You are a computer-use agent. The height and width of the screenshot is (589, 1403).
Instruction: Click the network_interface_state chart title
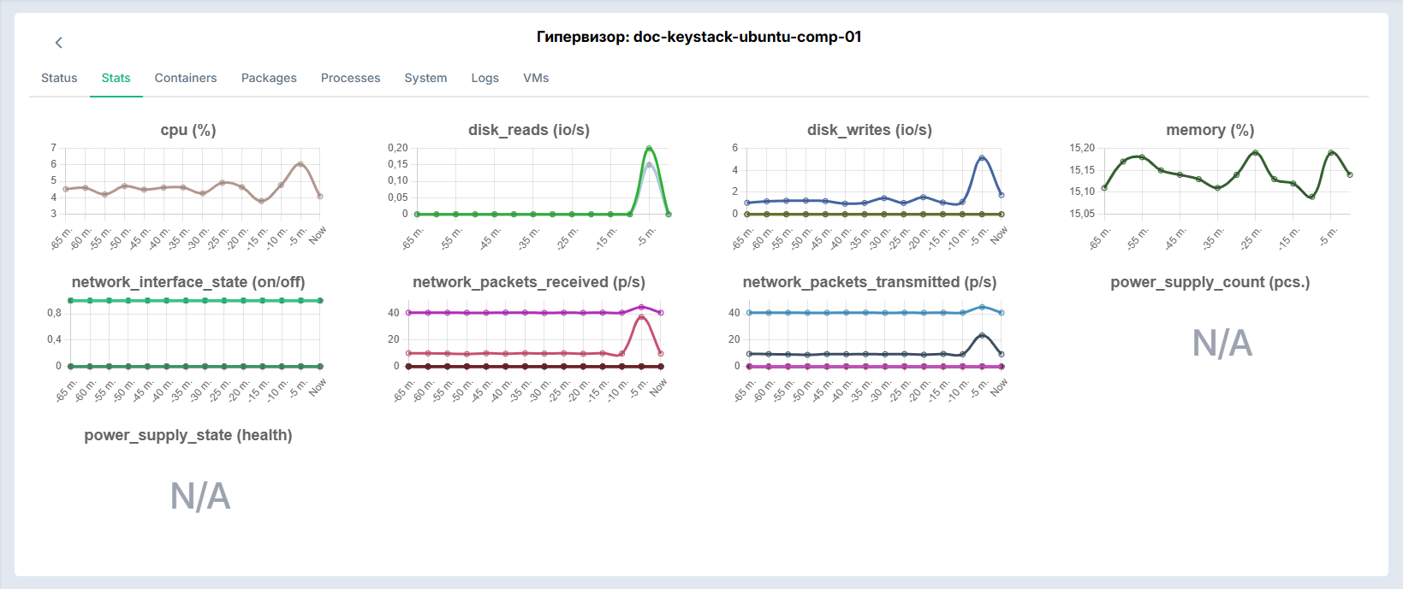coord(188,282)
